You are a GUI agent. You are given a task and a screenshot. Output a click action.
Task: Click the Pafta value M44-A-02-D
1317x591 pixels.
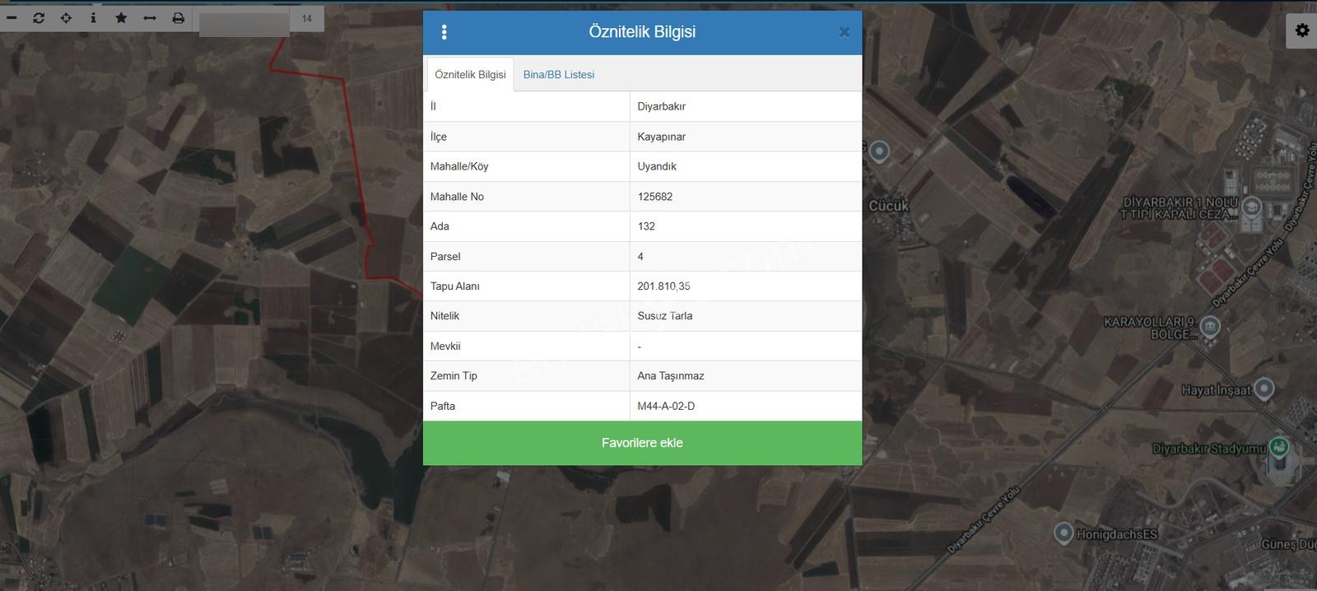666,406
